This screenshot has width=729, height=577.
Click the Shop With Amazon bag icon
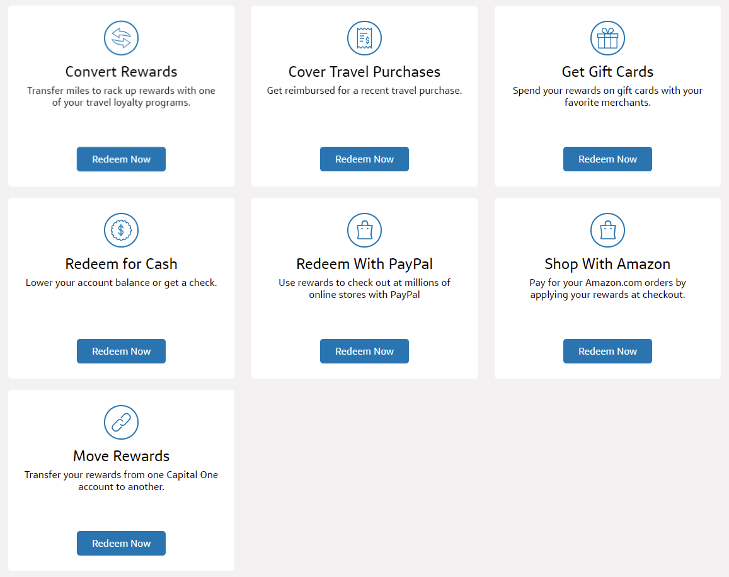click(x=607, y=230)
